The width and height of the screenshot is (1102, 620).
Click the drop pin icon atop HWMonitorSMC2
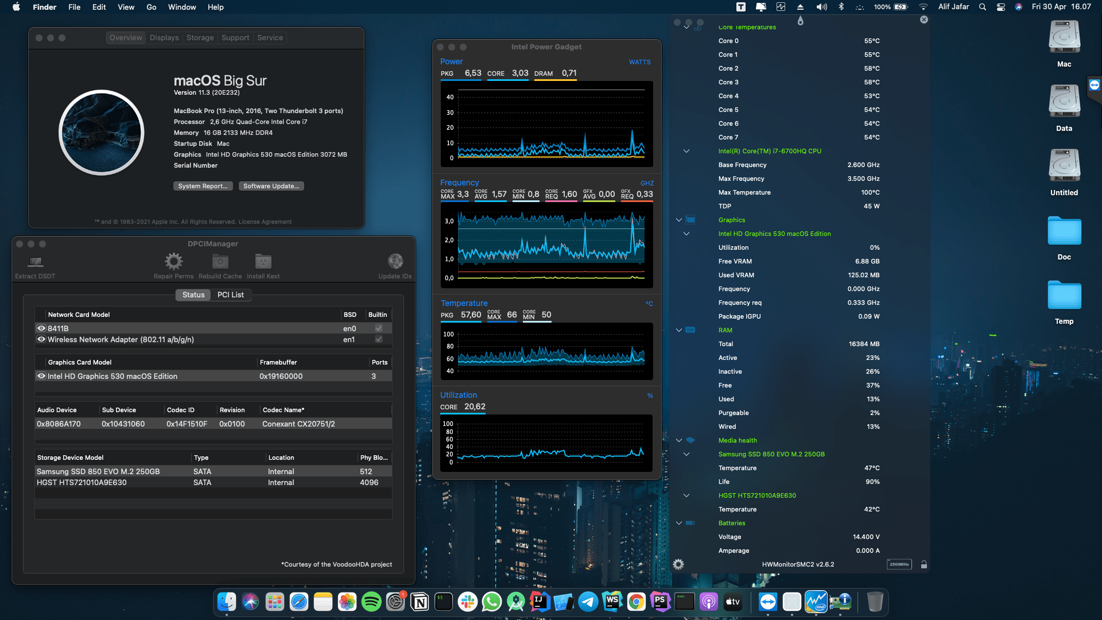click(x=801, y=21)
